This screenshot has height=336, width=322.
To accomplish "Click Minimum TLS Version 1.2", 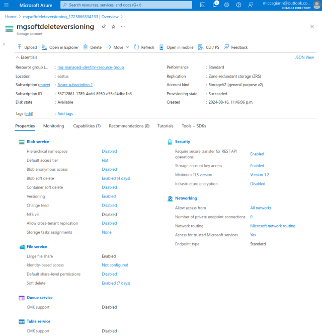I will coord(260,175).
